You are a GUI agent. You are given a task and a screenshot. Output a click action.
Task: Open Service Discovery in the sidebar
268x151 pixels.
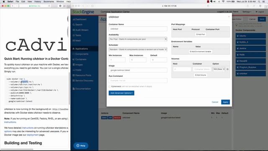point(83,81)
